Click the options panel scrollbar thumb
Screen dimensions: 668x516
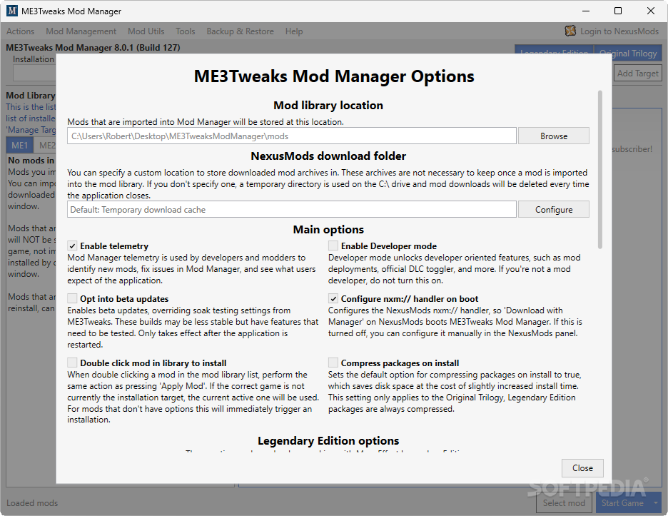(x=599, y=169)
